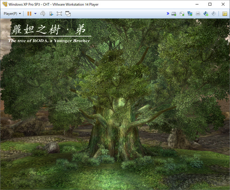
Task: Click the greyed-out audio device icon
Action: tap(214, 14)
